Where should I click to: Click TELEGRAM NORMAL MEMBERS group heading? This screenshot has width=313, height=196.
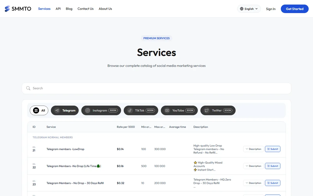coord(53,137)
